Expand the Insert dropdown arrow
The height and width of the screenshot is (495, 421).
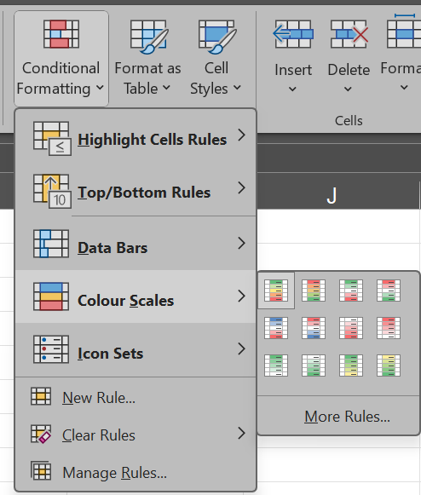click(x=293, y=89)
